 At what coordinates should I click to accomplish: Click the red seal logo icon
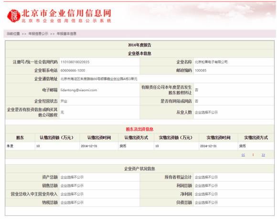pyautogui.click(x=13, y=16)
